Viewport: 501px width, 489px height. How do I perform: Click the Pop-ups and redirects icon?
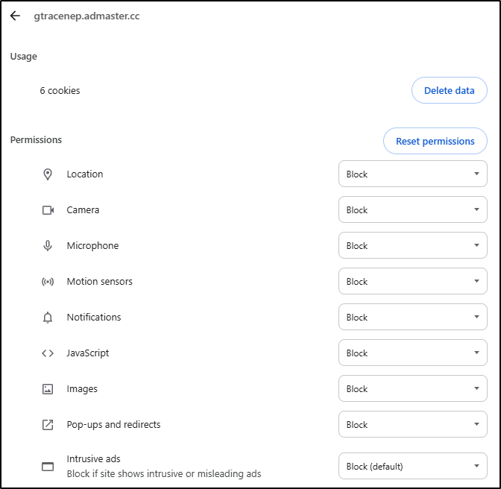click(48, 425)
